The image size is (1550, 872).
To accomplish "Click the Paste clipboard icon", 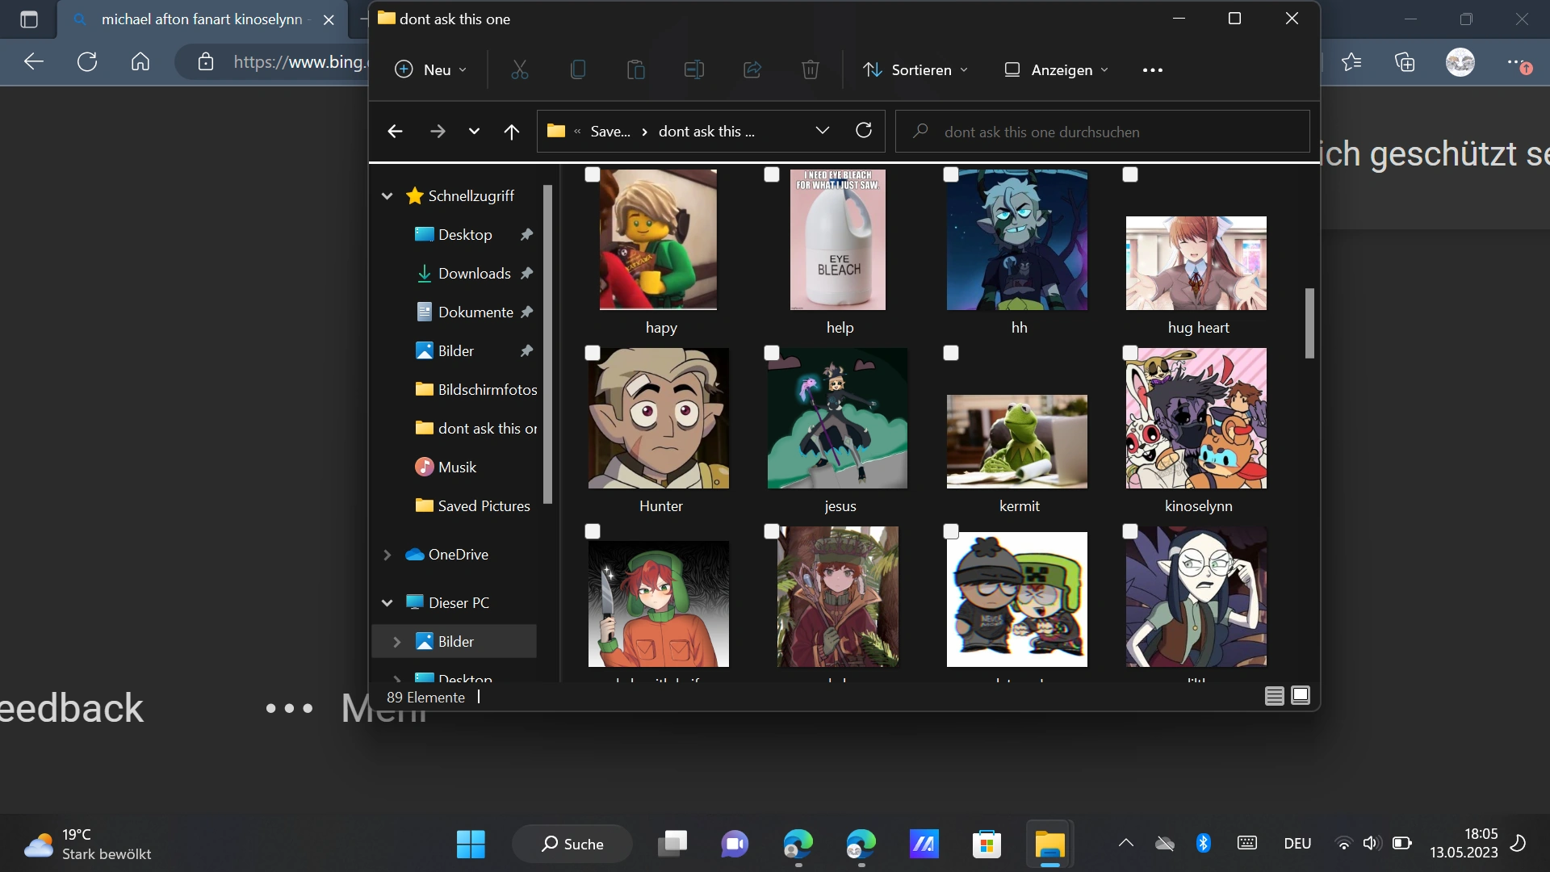I will click(x=636, y=70).
